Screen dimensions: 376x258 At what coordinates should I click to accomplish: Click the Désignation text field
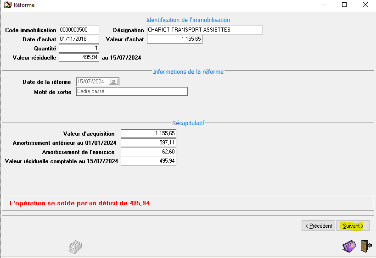click(205, 30)
